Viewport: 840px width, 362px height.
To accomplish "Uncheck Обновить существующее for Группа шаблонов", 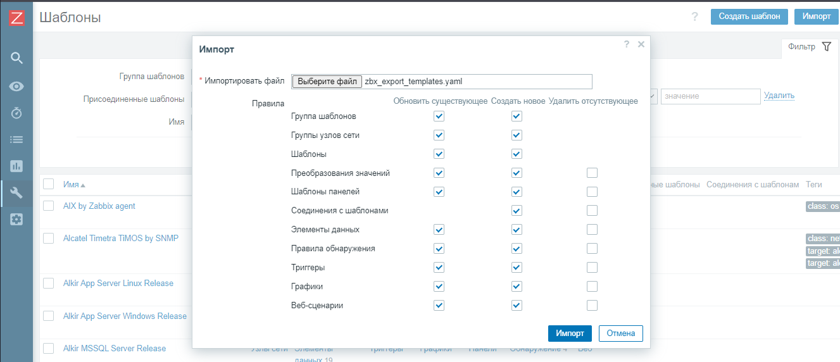I will click(439, 116).
